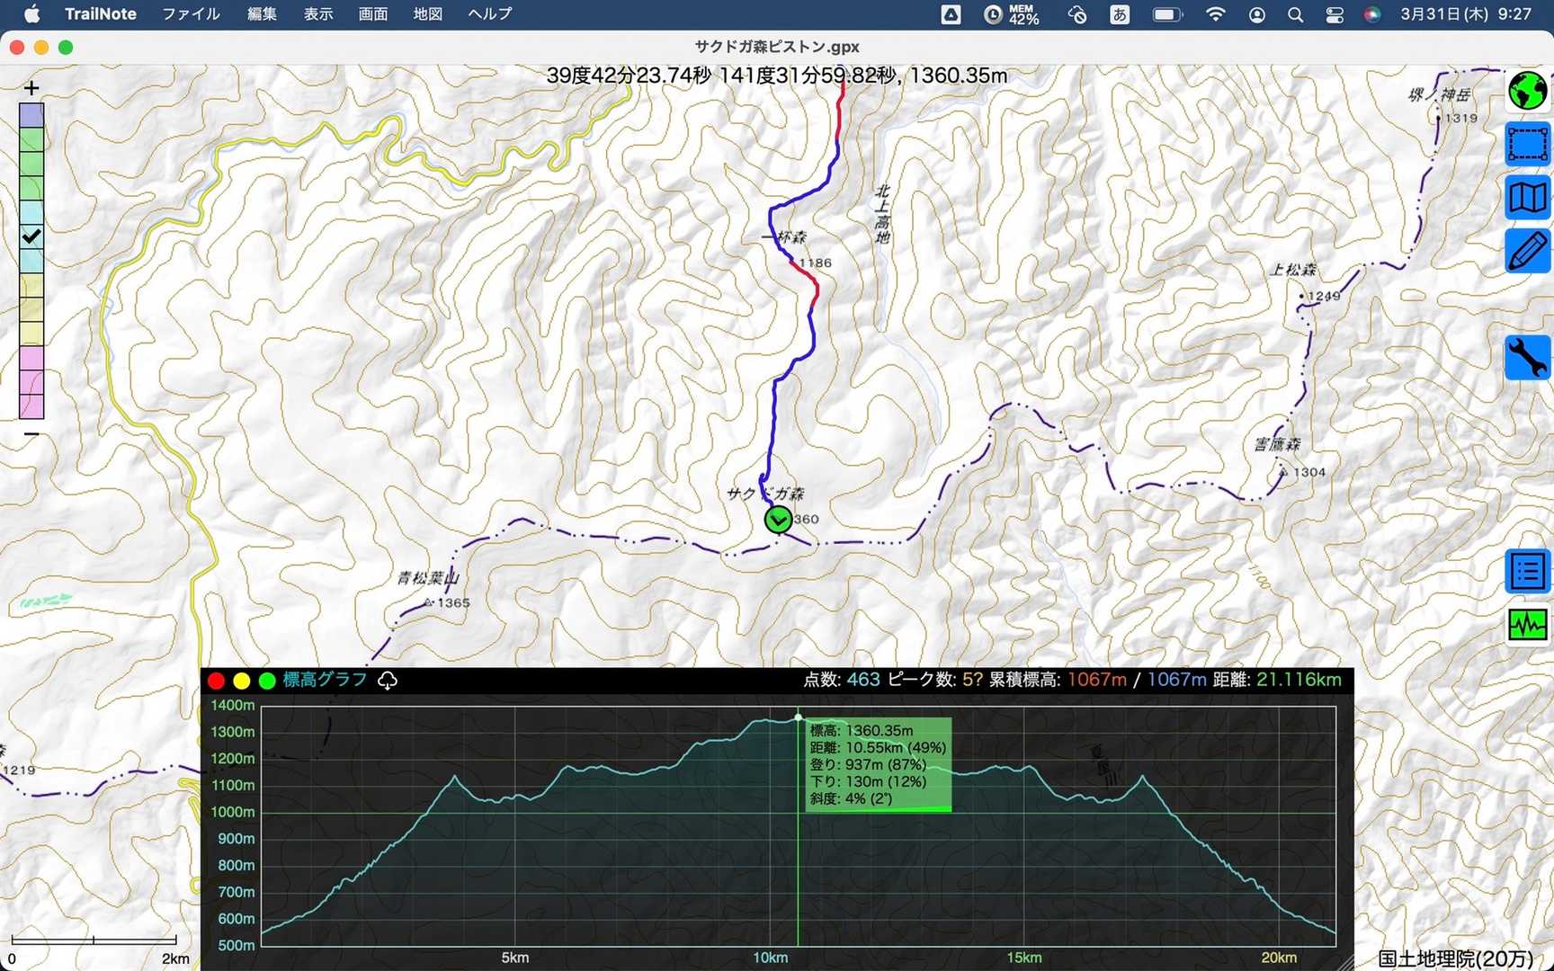Close the elevation graph with red button

pos(216,681)
